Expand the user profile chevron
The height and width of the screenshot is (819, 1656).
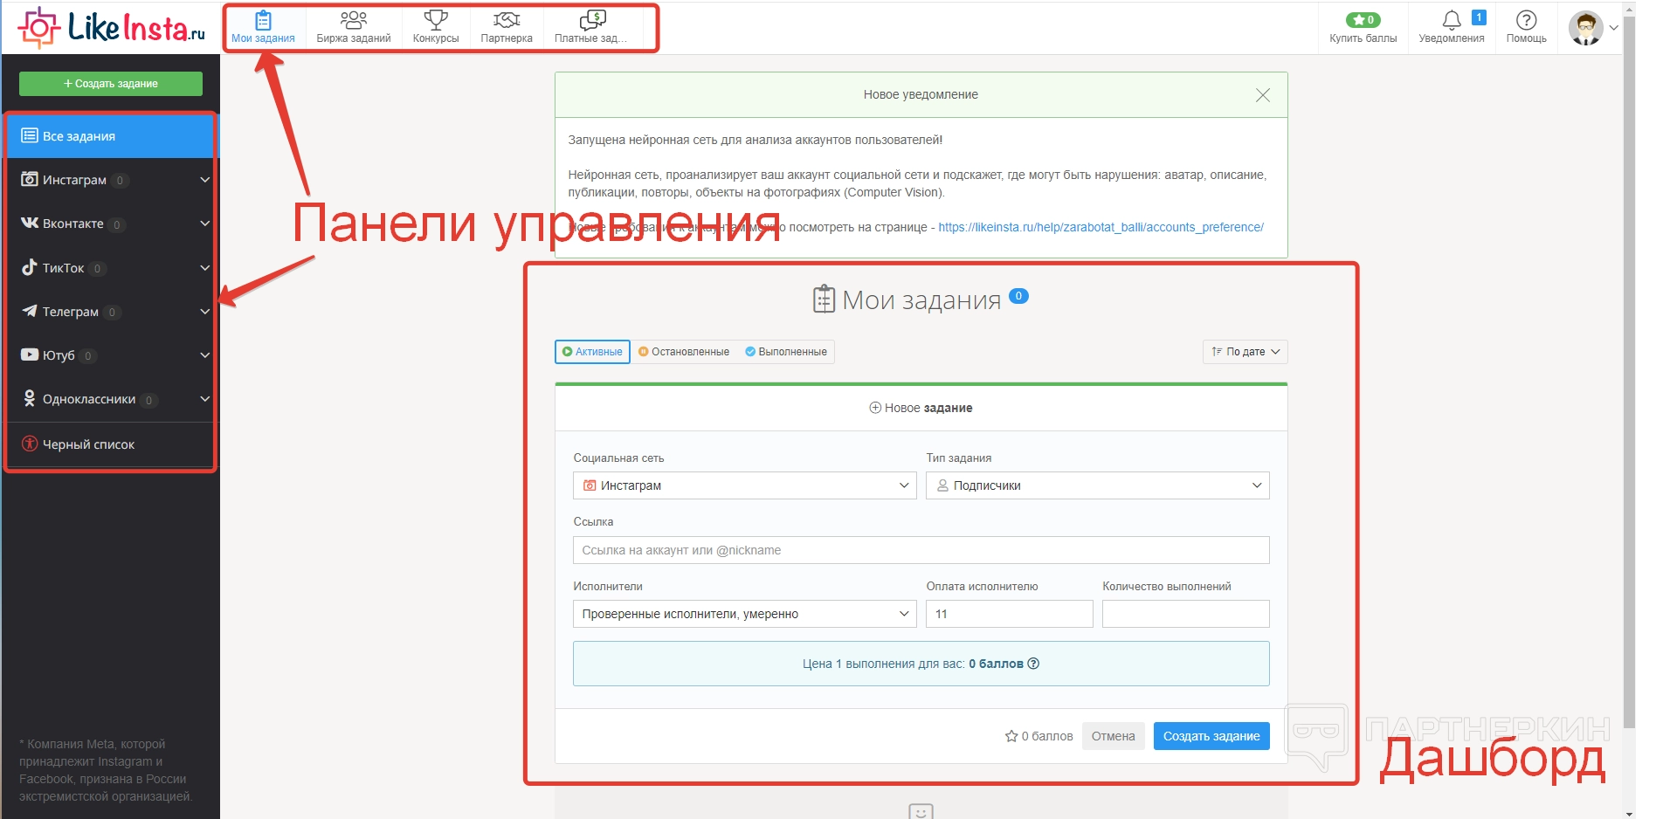point(1613,28)
